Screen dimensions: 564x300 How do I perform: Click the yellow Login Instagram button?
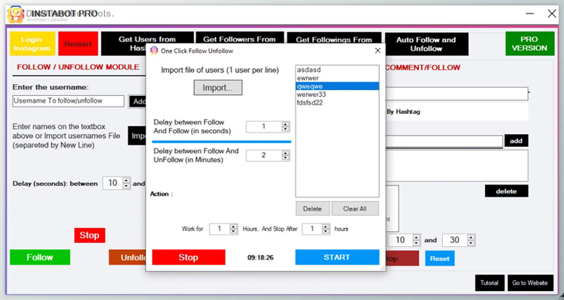[32, 43]
